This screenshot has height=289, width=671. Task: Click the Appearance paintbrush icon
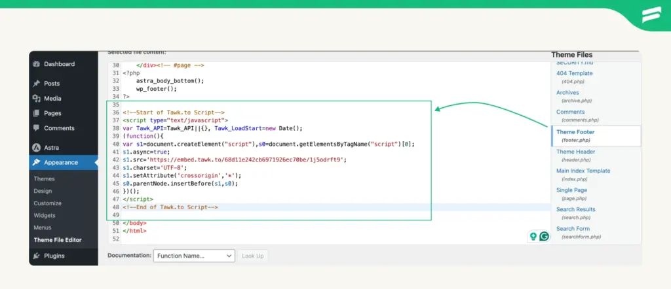point(37,162)
